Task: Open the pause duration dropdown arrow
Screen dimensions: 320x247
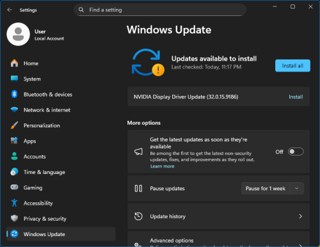Action: pos(296,189)
